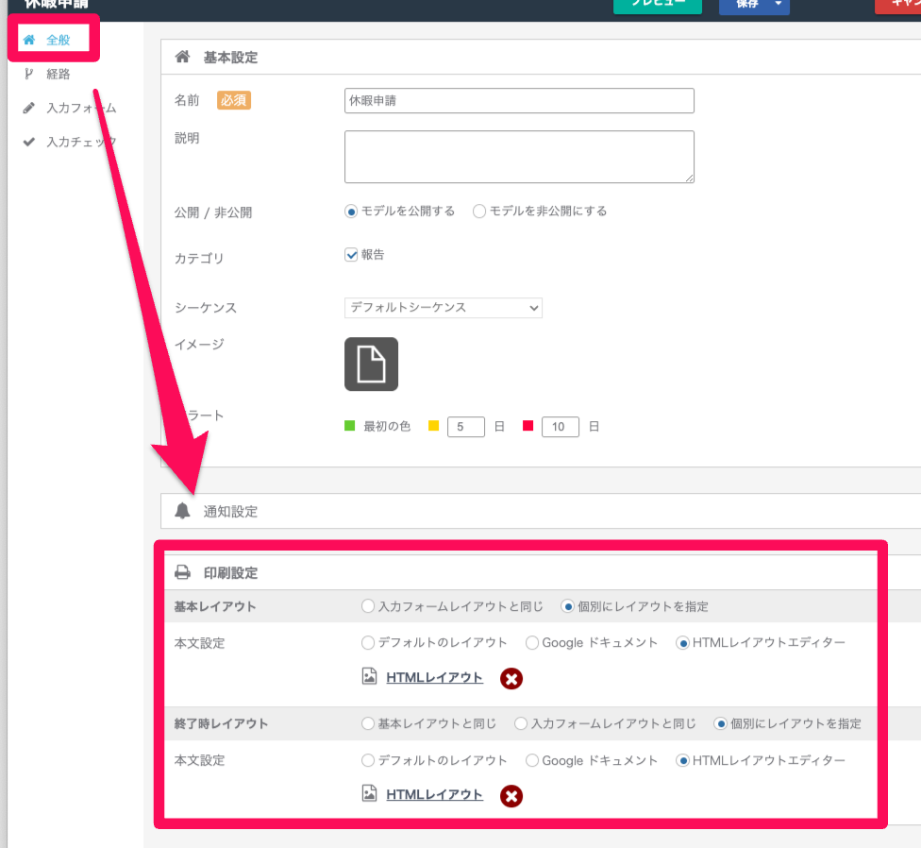Image resolution: width=921 pixels, height=848 pixels.
Task: Expand the 通知設定 section
Action: pos(541,511)
